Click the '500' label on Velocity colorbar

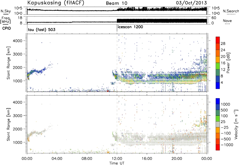coord(224,110)
